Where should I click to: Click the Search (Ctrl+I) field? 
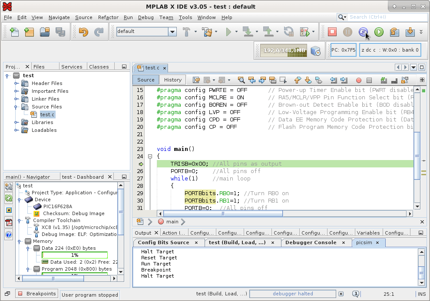coord(387,17)
